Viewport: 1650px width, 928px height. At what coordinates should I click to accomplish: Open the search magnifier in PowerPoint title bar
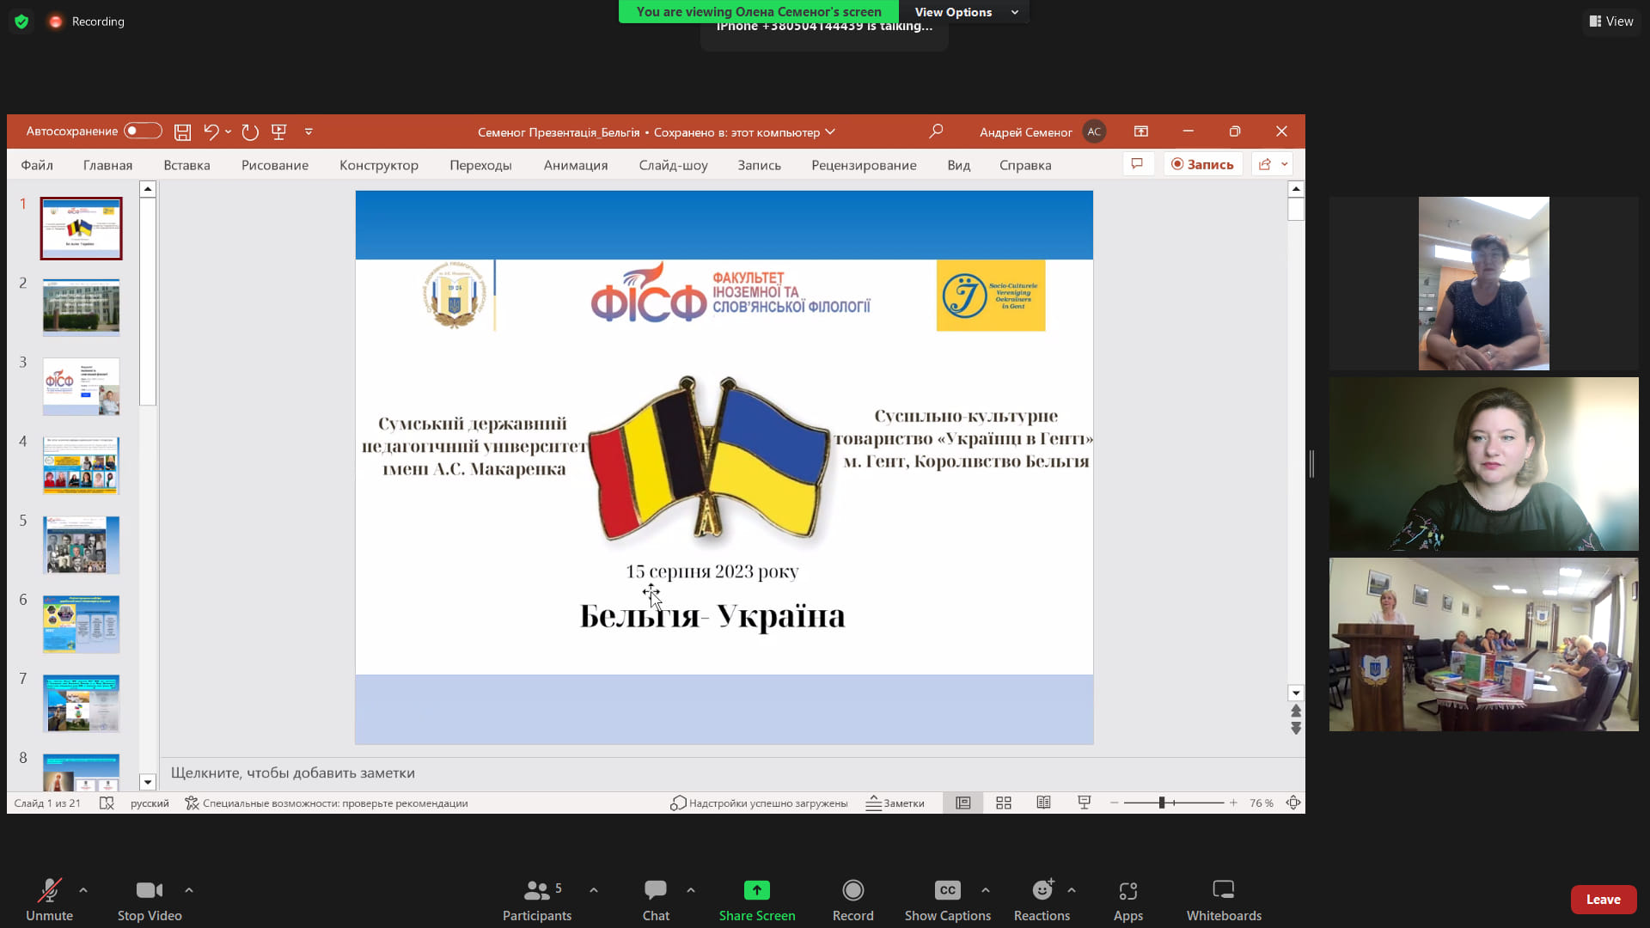pos(936,131)
